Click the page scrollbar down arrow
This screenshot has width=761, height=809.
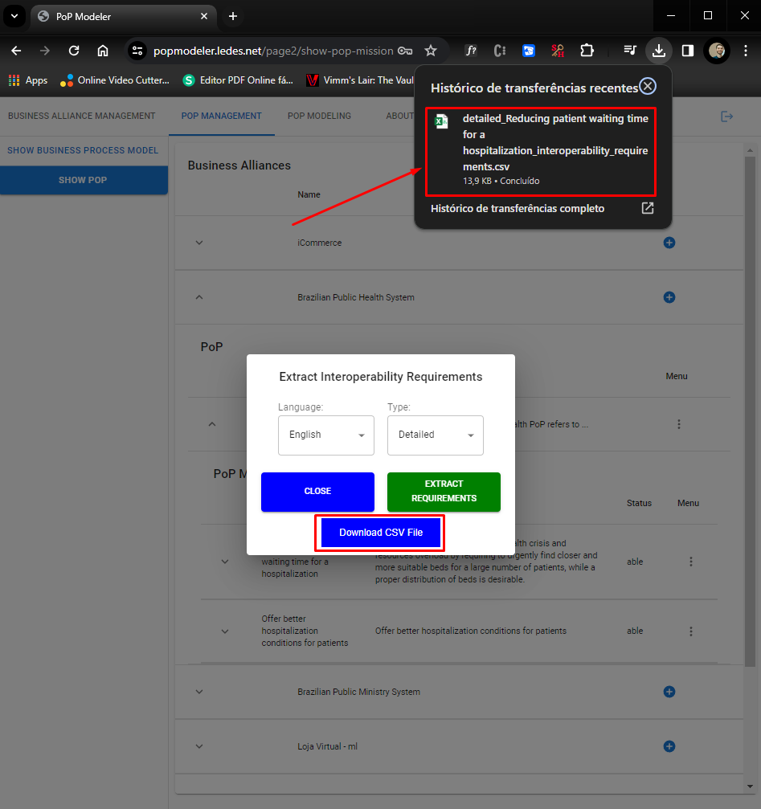(750, 787)
